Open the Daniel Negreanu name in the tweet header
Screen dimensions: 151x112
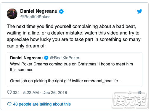point(39,11)
